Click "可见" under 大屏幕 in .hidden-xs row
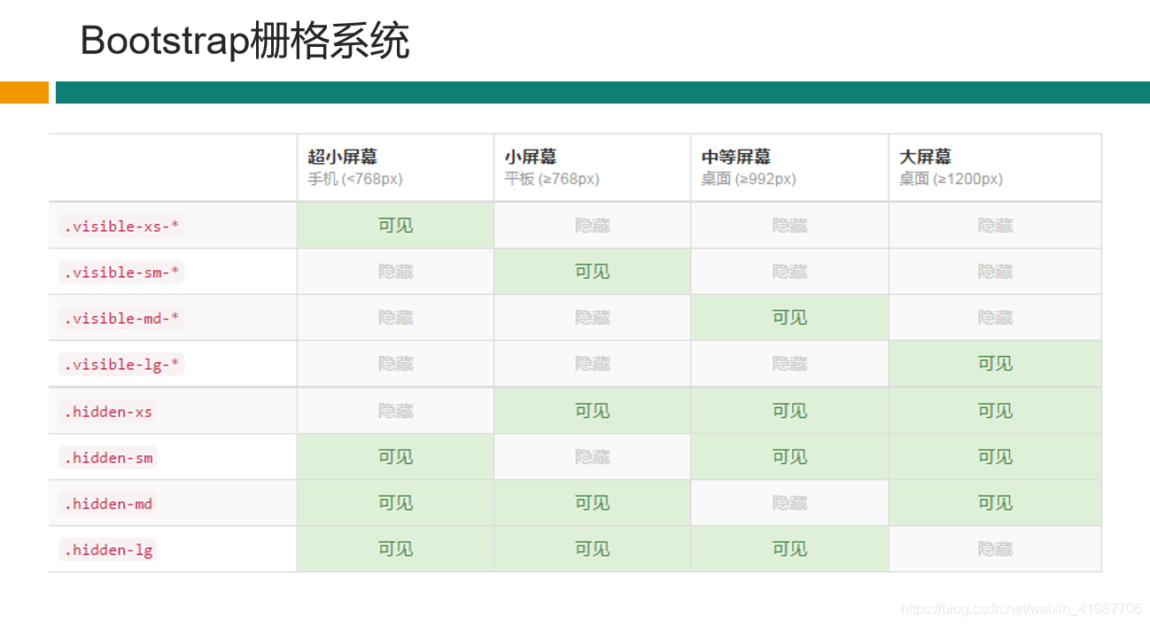 pyautogui.click(x=995, y=411)
